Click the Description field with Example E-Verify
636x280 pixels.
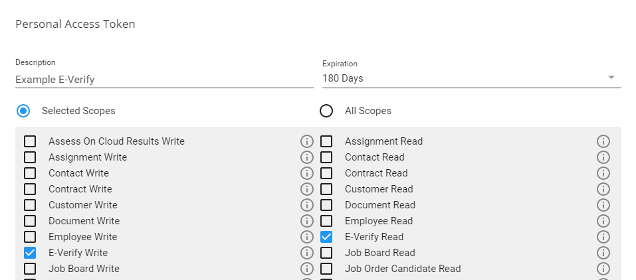[x=164, y=79]
